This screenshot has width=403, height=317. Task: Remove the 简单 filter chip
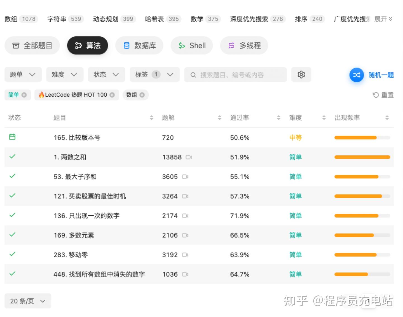[25, 95]
